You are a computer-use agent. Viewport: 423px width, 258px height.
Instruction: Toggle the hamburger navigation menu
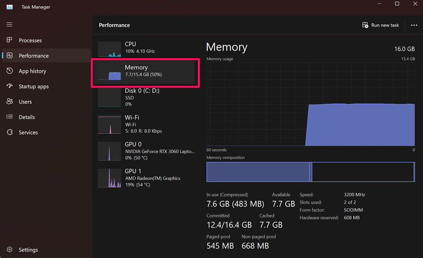click(x=10, y=25)
